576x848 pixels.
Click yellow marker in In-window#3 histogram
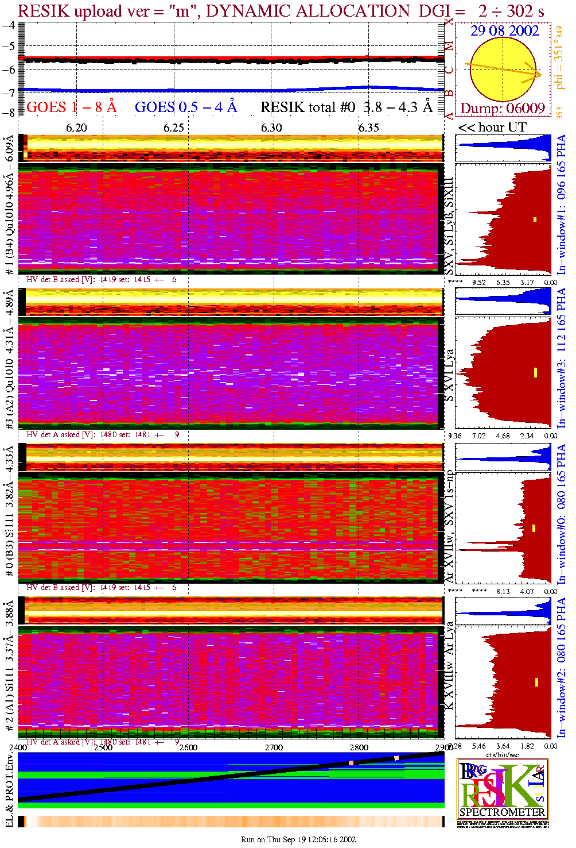coord(535,372)
